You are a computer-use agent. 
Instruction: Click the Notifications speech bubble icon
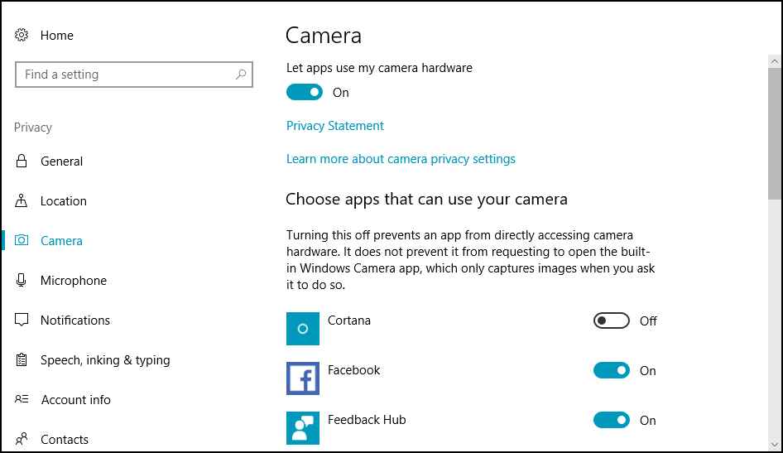point(22,320)
